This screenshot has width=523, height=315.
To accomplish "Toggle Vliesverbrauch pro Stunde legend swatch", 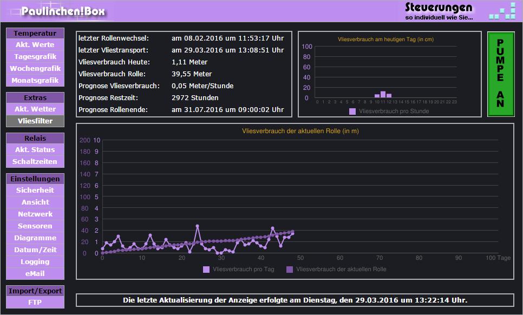I will pos(352,111).
